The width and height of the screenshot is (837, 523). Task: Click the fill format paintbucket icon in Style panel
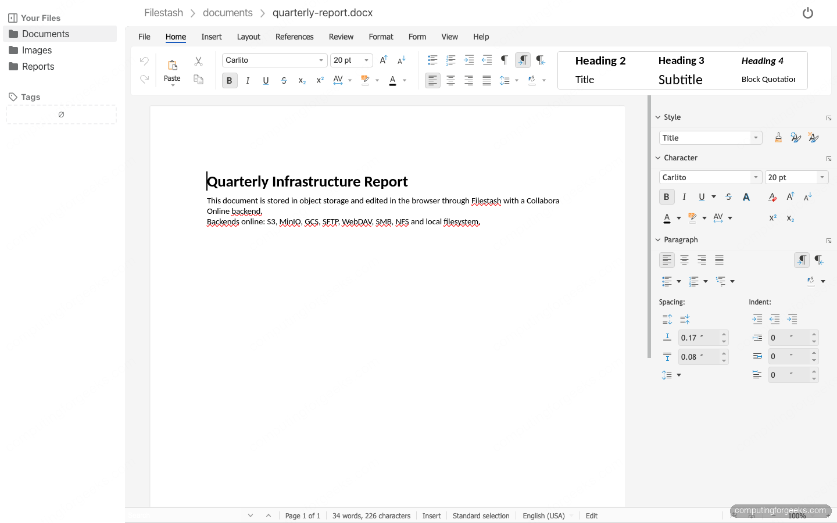pos(778,138)
